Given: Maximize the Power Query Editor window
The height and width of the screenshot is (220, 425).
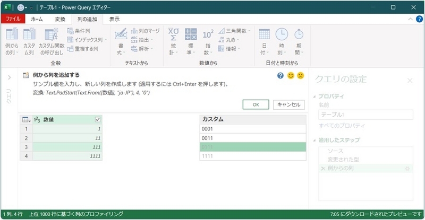Looking at the screenshot, I should click(393, 7).
